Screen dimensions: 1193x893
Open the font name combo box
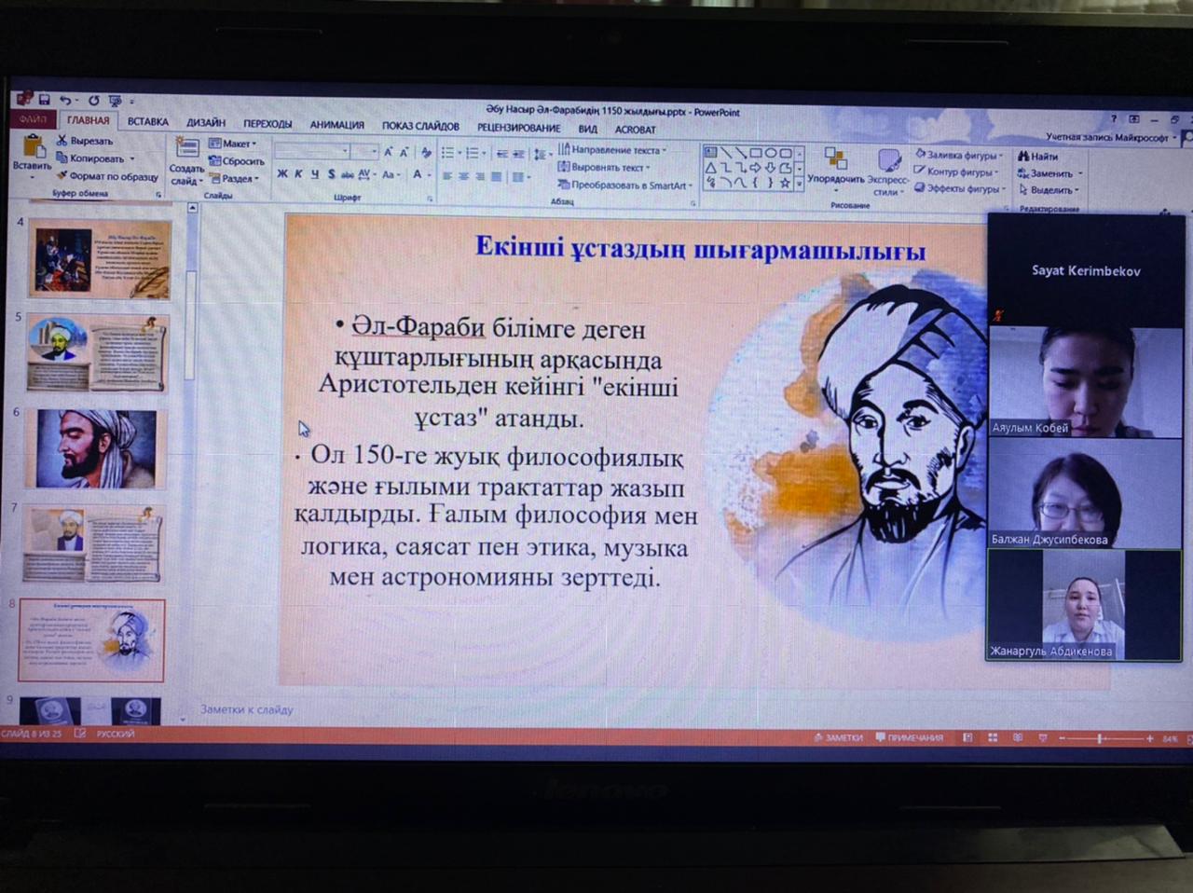[x=312, y=151]
